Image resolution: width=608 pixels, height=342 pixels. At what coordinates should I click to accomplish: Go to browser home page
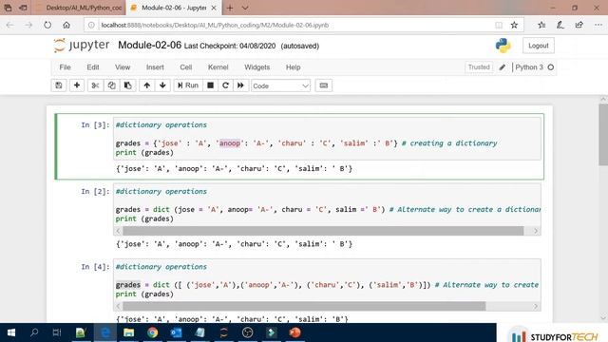pyautogui.click(x=66, y=25)
